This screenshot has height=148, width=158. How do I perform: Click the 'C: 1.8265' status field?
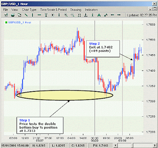pos(78,146)
